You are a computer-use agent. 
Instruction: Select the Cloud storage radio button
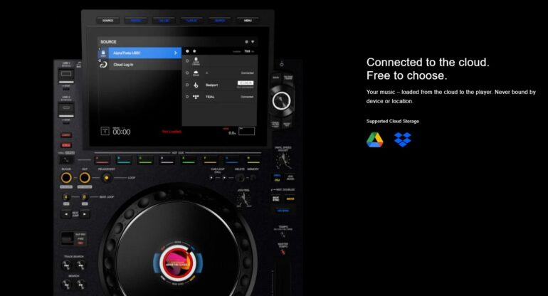pos(186,72)
